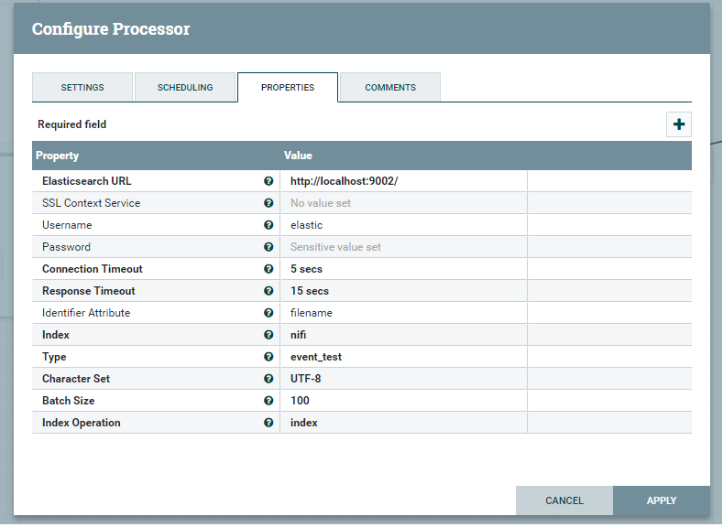Click help icon beside Password property
The height and width of the screenshot is (527, 723).
click(x=268, y=247)
